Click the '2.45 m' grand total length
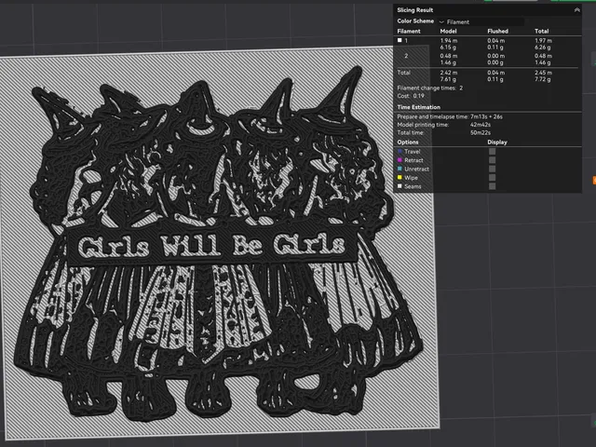The image size is (596, 447). (x=543, y=73)
